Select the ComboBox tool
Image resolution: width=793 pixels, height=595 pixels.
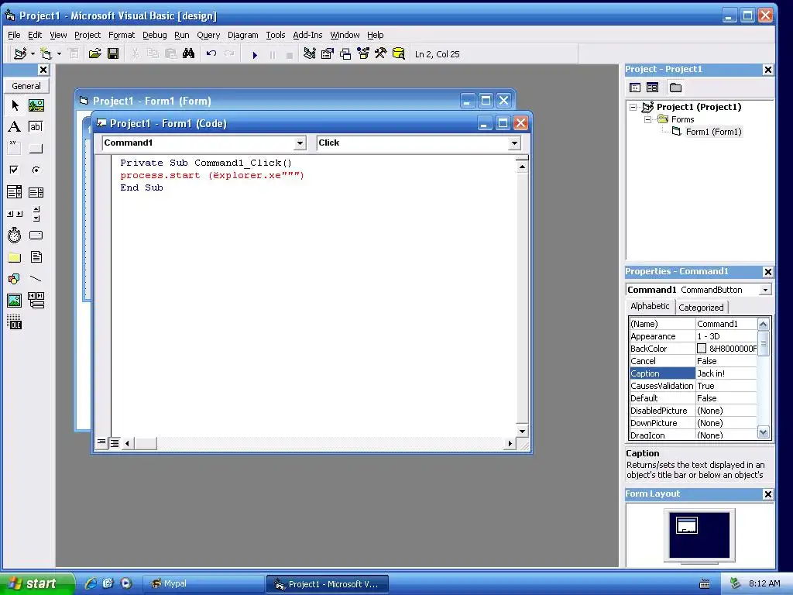(x=15, y=192)
